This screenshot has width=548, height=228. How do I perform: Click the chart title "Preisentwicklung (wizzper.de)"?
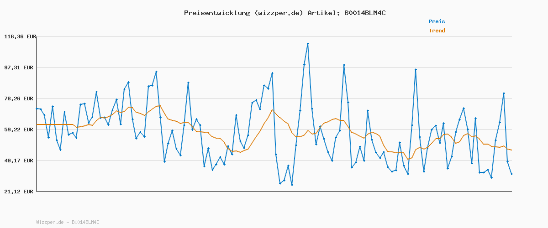pyautogui.click(x=243, y=13)
